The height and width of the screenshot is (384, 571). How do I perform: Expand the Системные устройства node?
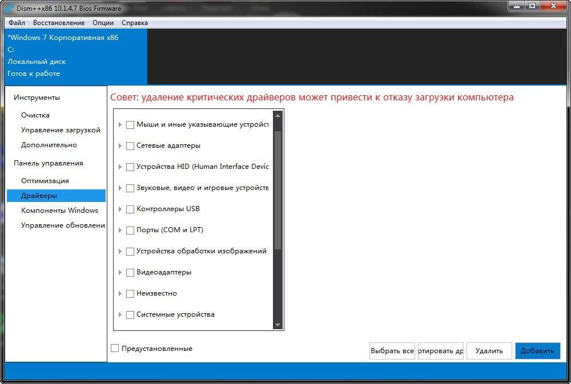pos(120,315)
